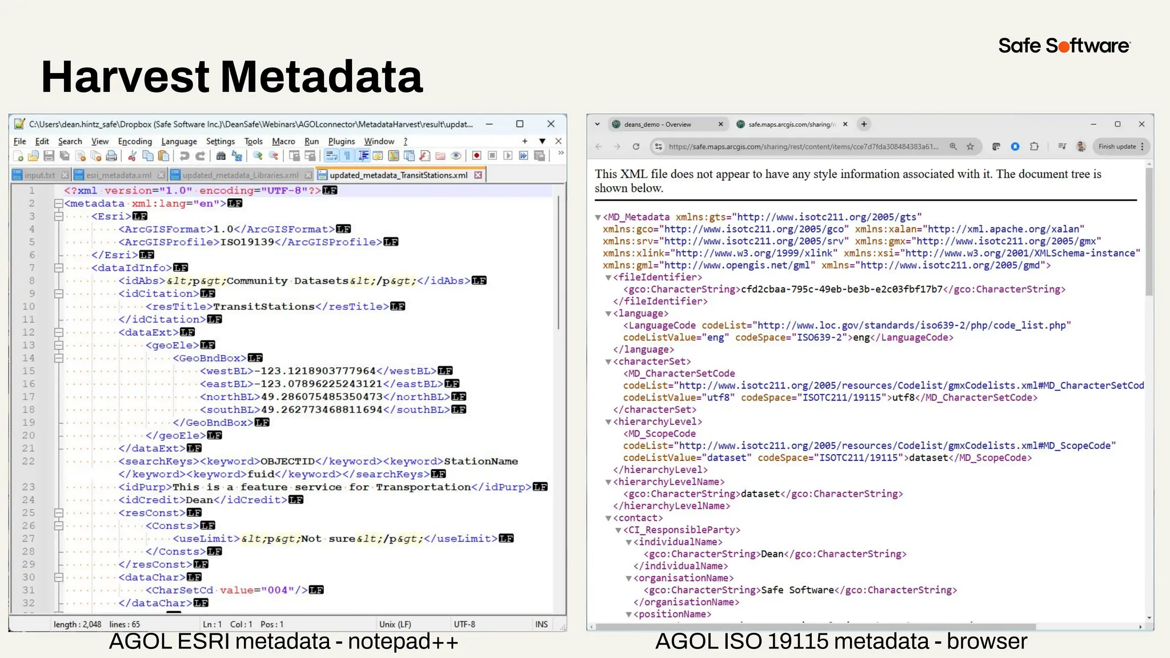1170x658 pixels.
Task: Redo the edit in Notepad++ toolbar
Action: (x=200, y=156)
